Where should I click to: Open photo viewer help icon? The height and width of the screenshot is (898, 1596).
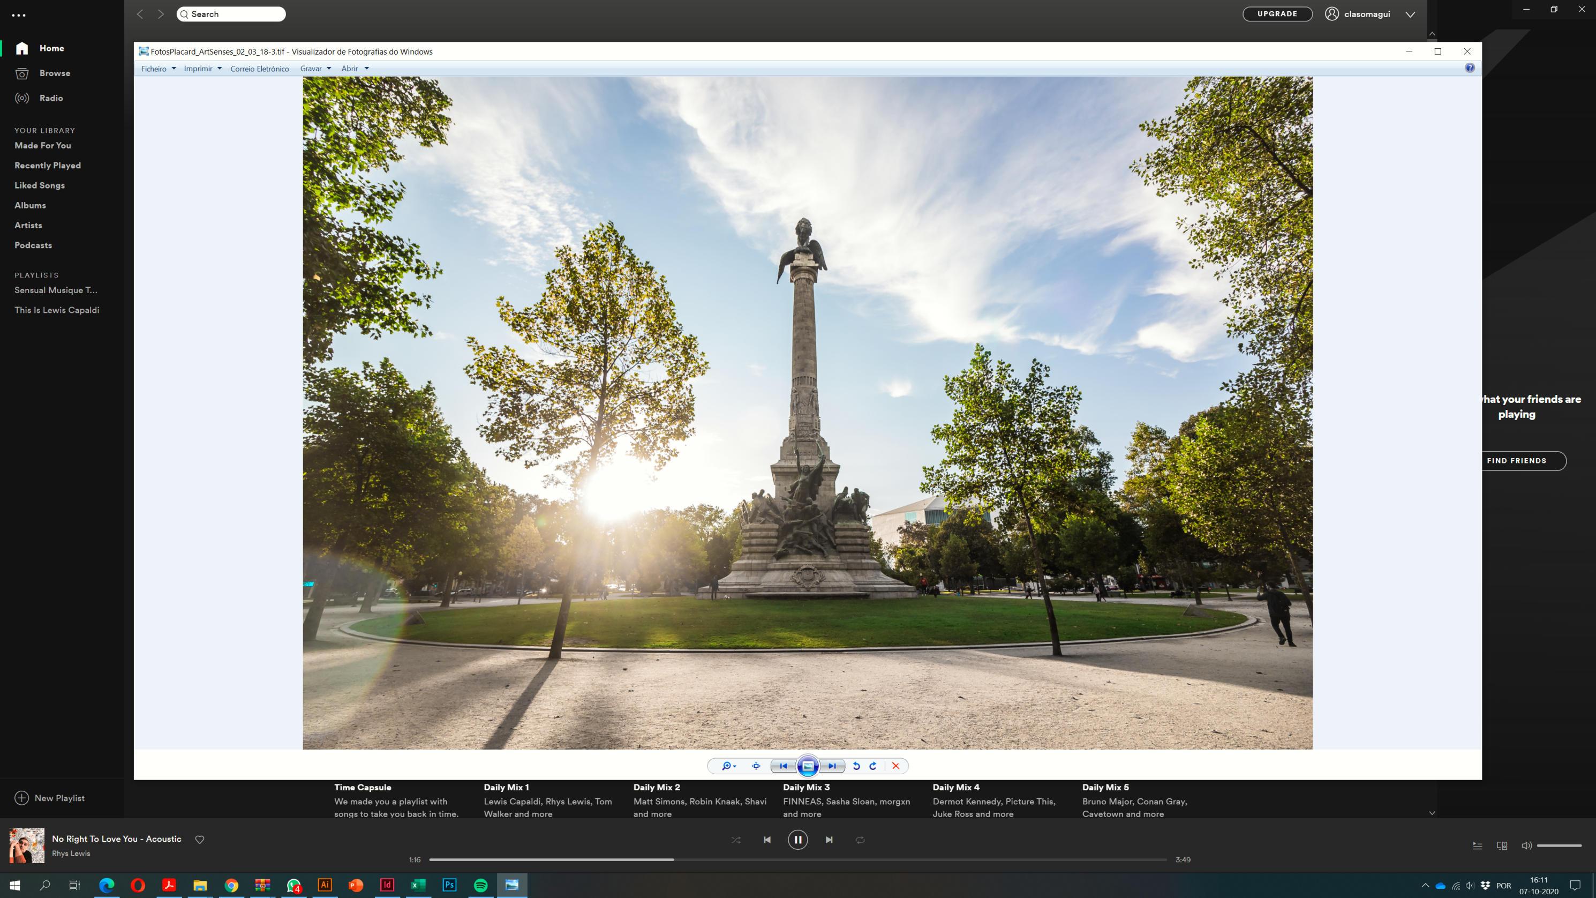tap(1470, 68)
